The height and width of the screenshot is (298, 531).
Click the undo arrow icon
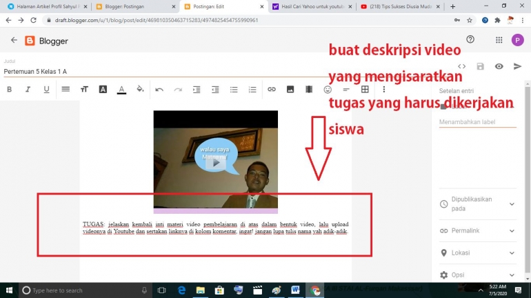(159, 89)
